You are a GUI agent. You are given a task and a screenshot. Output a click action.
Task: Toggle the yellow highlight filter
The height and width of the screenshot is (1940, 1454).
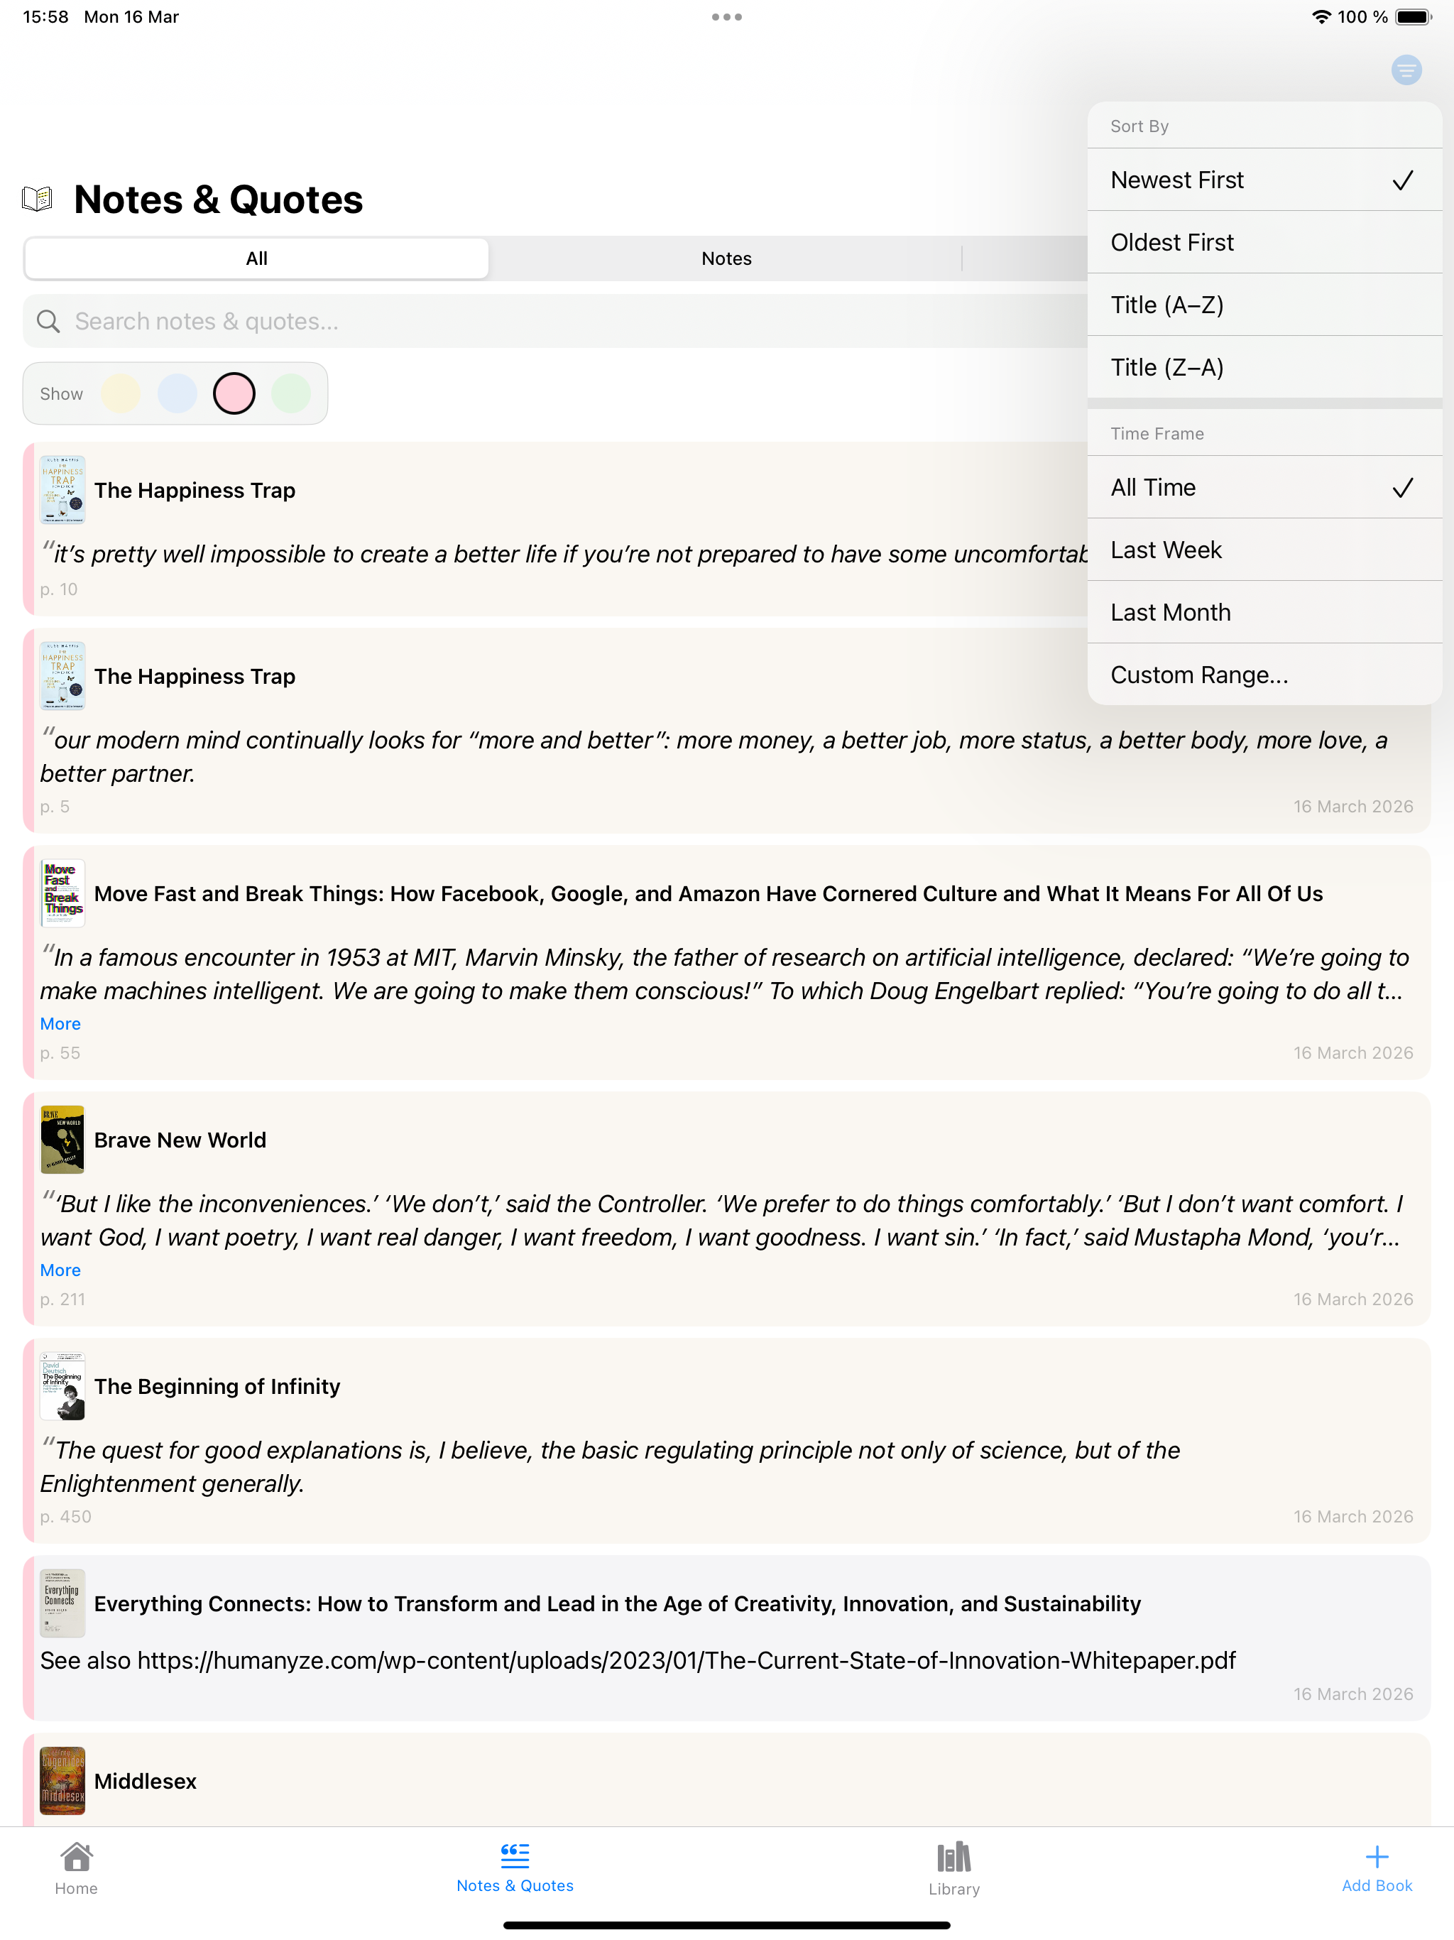[x=121, y=393]
